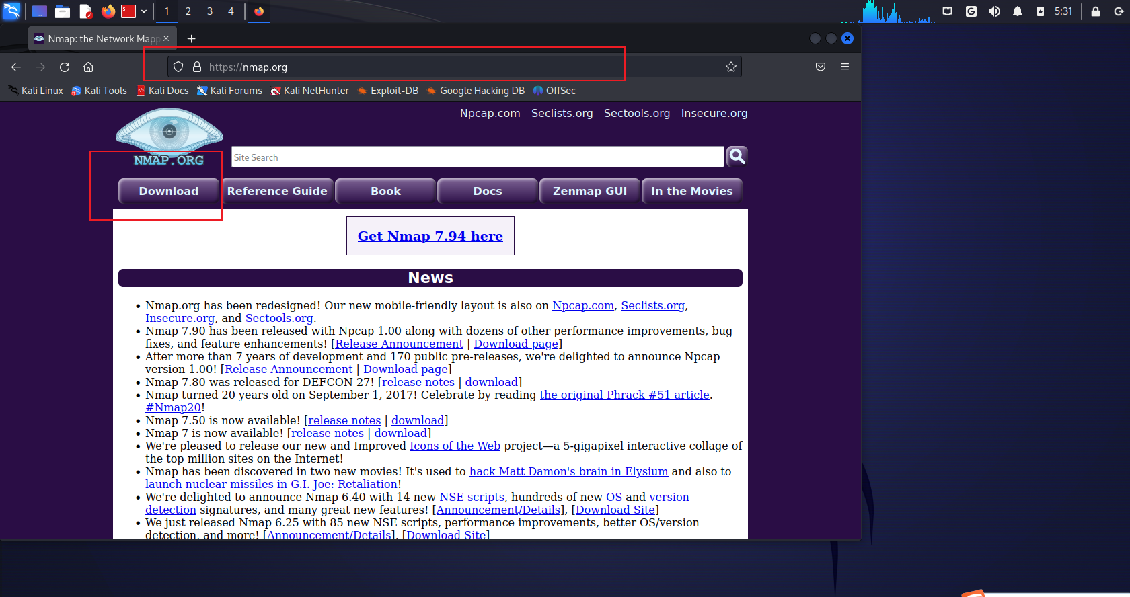Click the 5:31 clock in panel
The image size is (1130, 597).
[1063, 11]
